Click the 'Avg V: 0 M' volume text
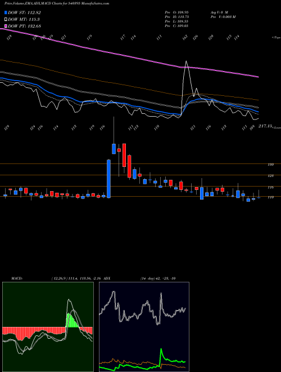The image size is (281, 372). pyautogui.click(x=219, y=12)
